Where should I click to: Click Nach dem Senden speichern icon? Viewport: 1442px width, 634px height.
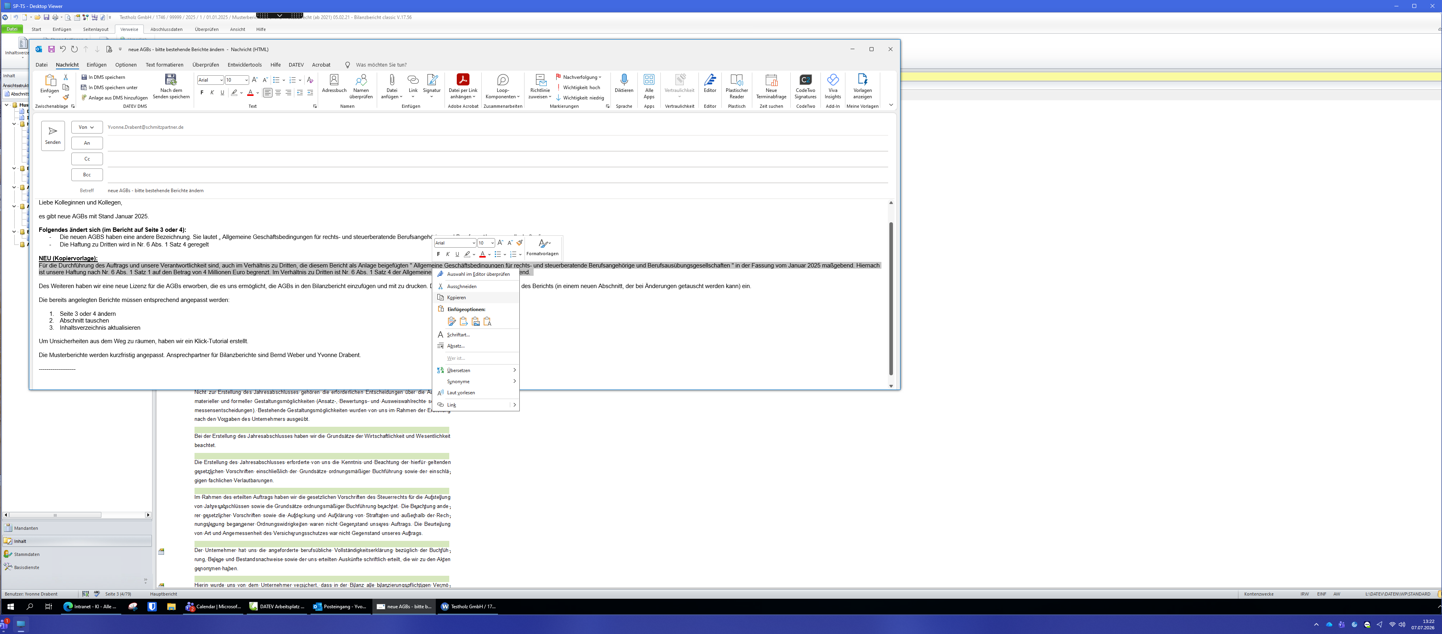point(171,86)
